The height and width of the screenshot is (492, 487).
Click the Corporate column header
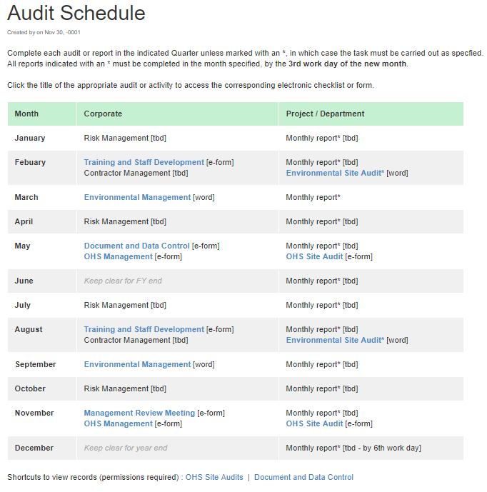[x=103, y=114]
